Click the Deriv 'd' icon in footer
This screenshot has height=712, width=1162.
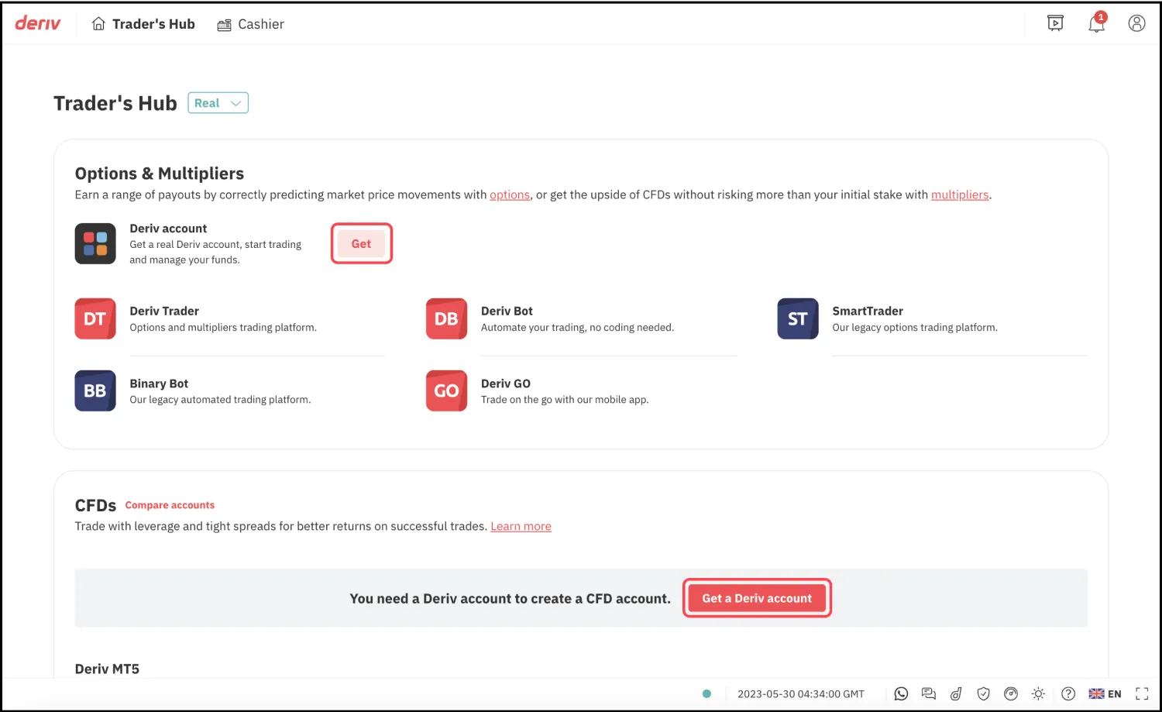956,693
